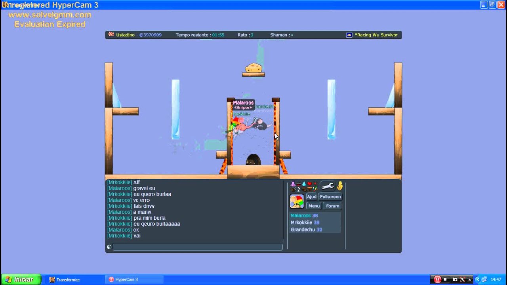Use the confetti emote icon
Viewport: 507px width, 285px height.
pyautogui.click(x=315, y=188)
